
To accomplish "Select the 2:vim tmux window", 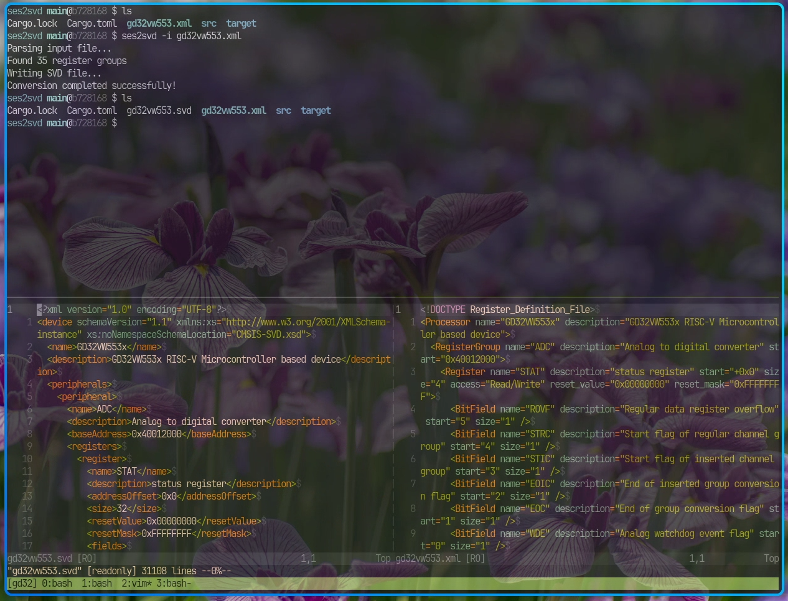I will click(135, 584).
